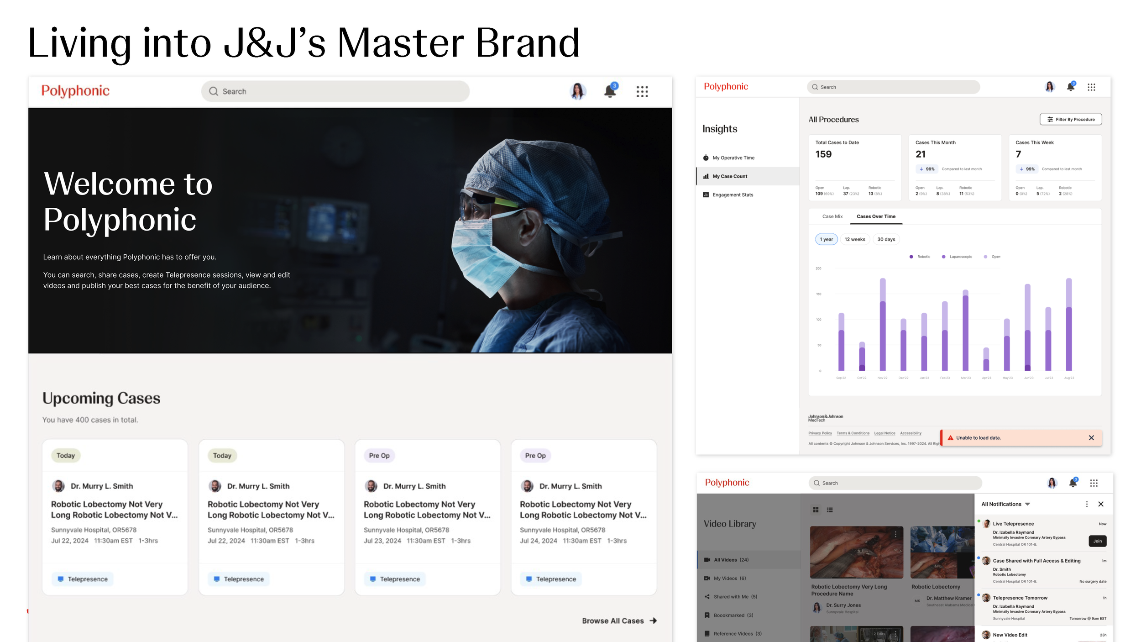Open My Operative Time in Insights menu
This screenshot has height=642, width=1141.
pyautogui.click(x=733, y=158)
